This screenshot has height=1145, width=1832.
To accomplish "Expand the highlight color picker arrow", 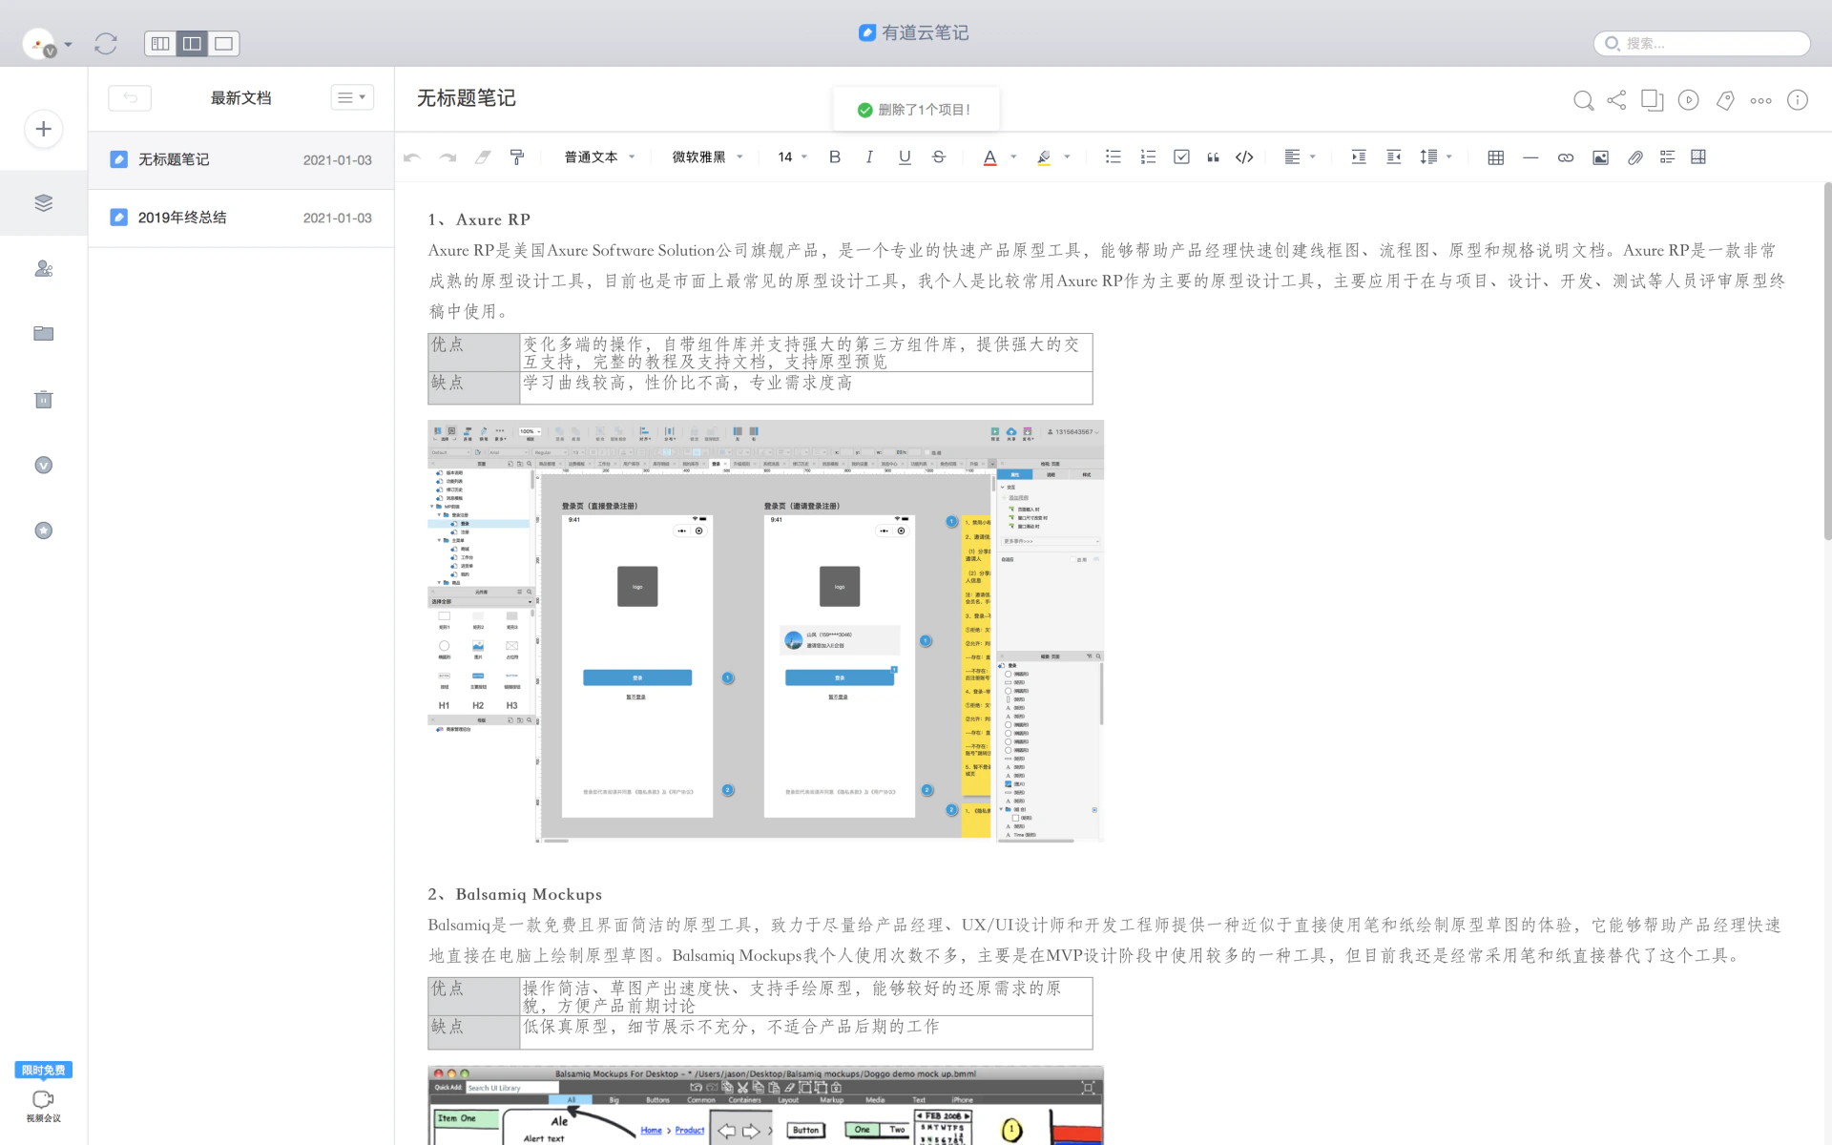I will [1067, 157].
